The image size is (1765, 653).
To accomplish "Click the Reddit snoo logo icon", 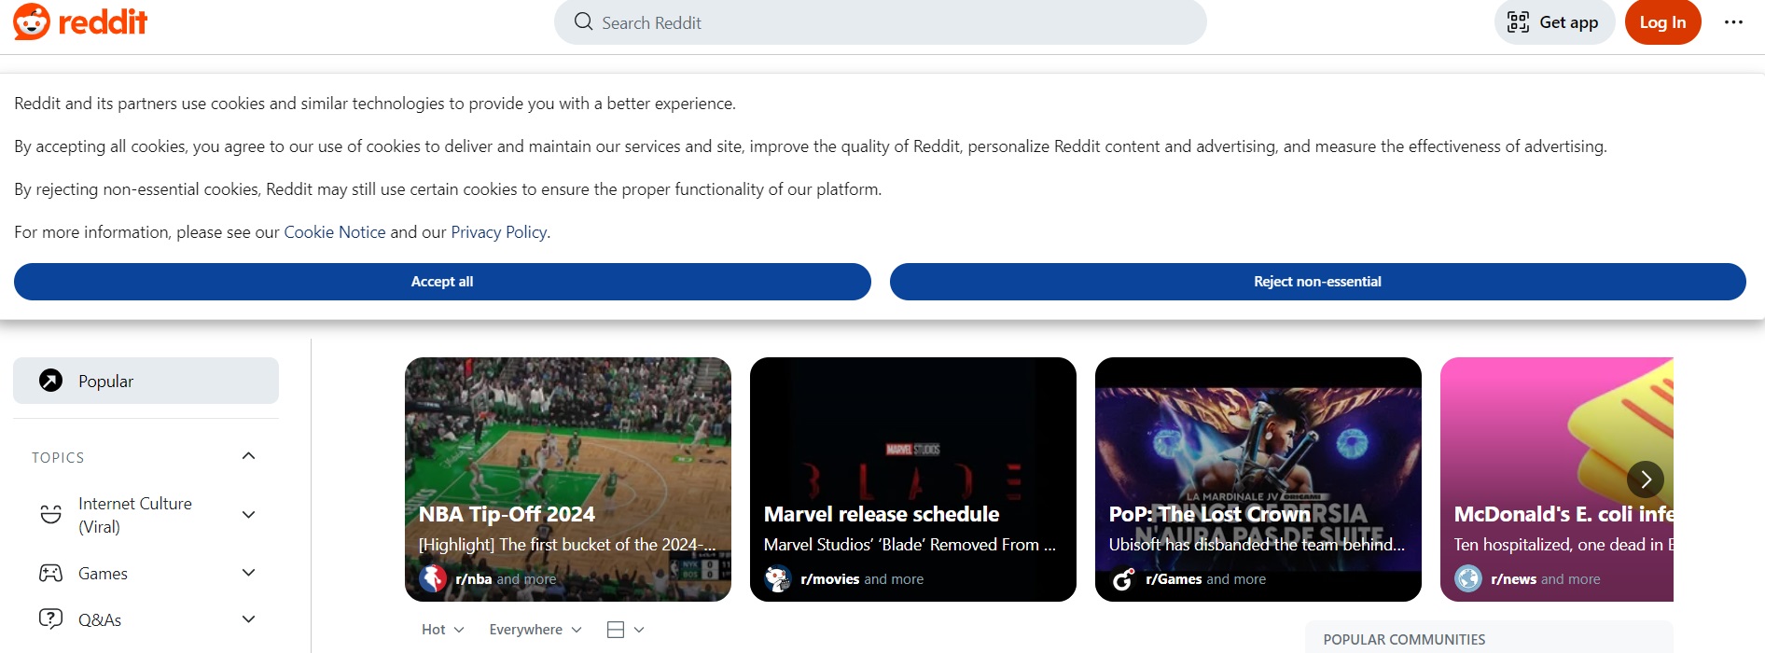I will tap(31, 21).
